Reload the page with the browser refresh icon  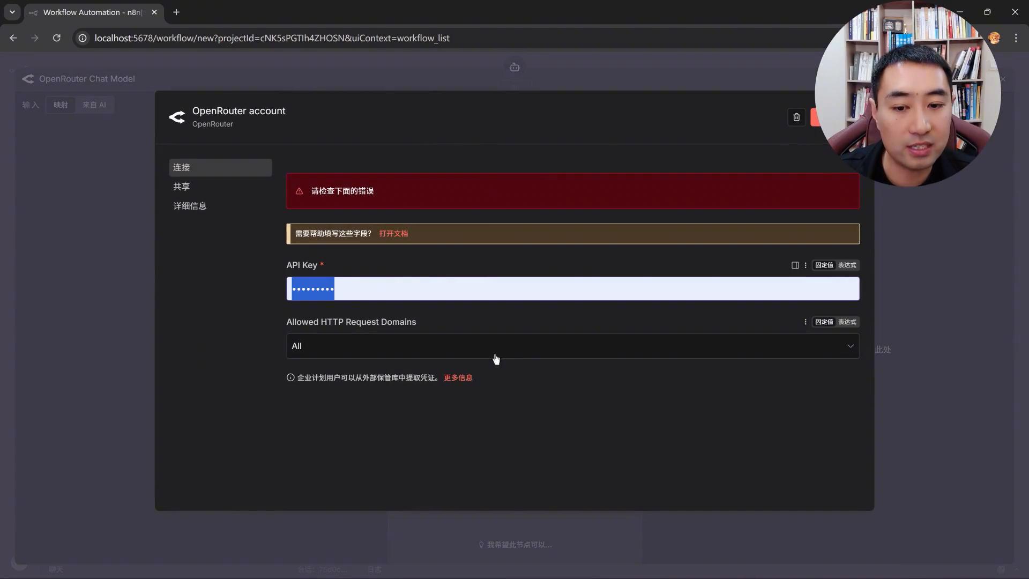point(56,38)
